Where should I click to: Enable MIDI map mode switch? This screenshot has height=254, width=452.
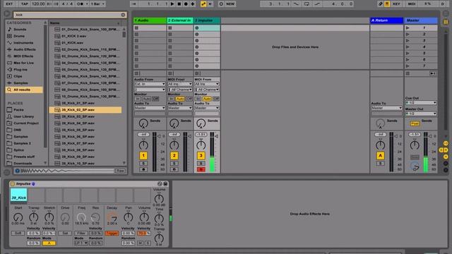[x=412, y=4]
